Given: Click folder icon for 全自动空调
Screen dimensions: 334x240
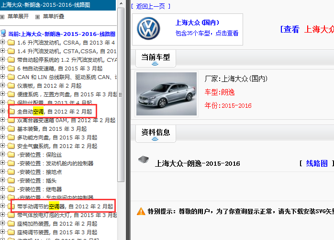Looking at the screenshot, I should coord(11,112).
